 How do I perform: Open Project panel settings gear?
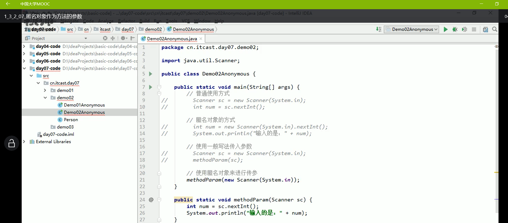pyautogui.click(x=124, y=38)
